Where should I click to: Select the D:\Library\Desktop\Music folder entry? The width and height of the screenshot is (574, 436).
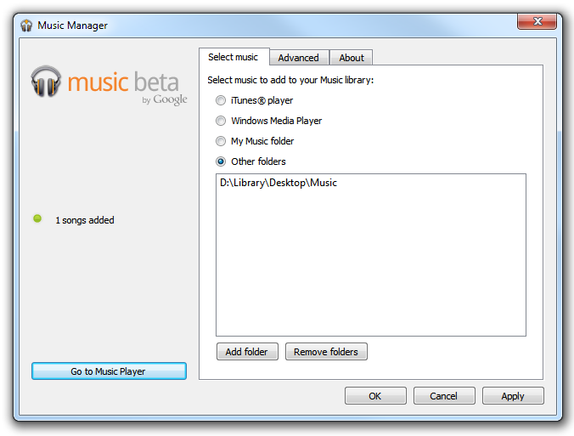pos(279,183)
